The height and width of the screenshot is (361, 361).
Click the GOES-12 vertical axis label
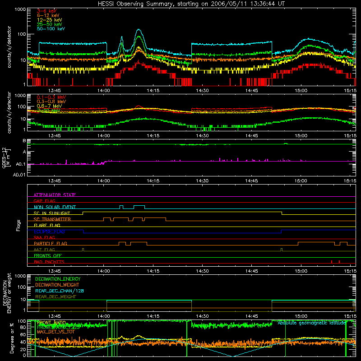[x=6, y=157]
